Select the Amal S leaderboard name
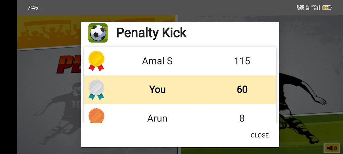The width and height of the screenshot is (343, 154). coord(157,61)
